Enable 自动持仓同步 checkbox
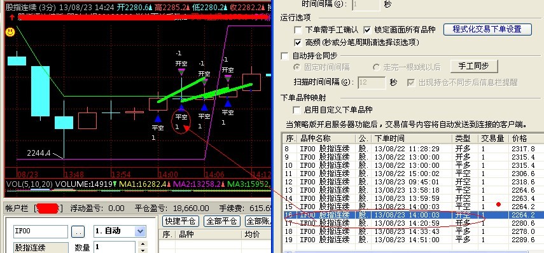Image resolution: width=544 pixels, height=253 pixels. 284,56
